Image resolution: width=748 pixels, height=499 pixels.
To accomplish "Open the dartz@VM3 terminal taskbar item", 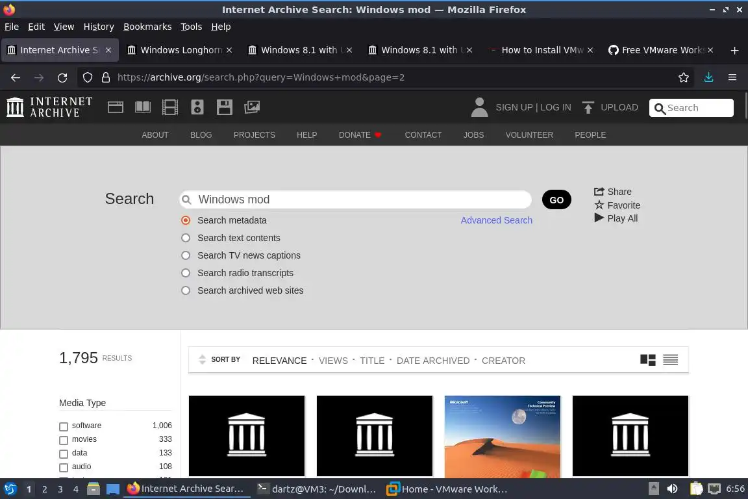I will (x=317, y=489).
